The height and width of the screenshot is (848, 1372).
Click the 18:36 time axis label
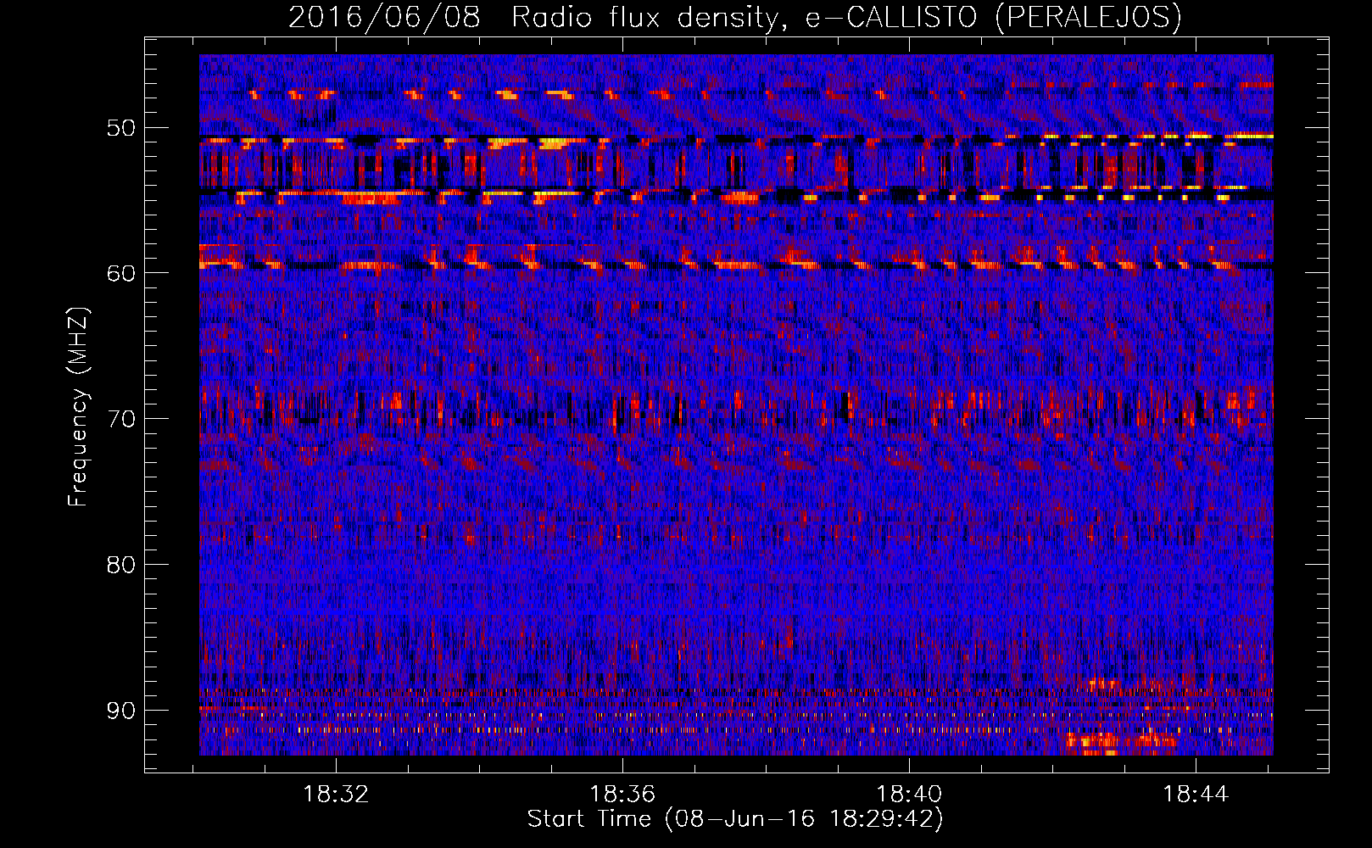click(x=622, y=794)
